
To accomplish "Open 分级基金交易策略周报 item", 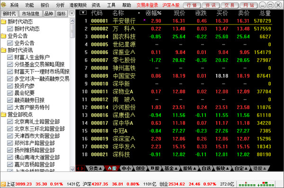I will click(x=36, y=64).
